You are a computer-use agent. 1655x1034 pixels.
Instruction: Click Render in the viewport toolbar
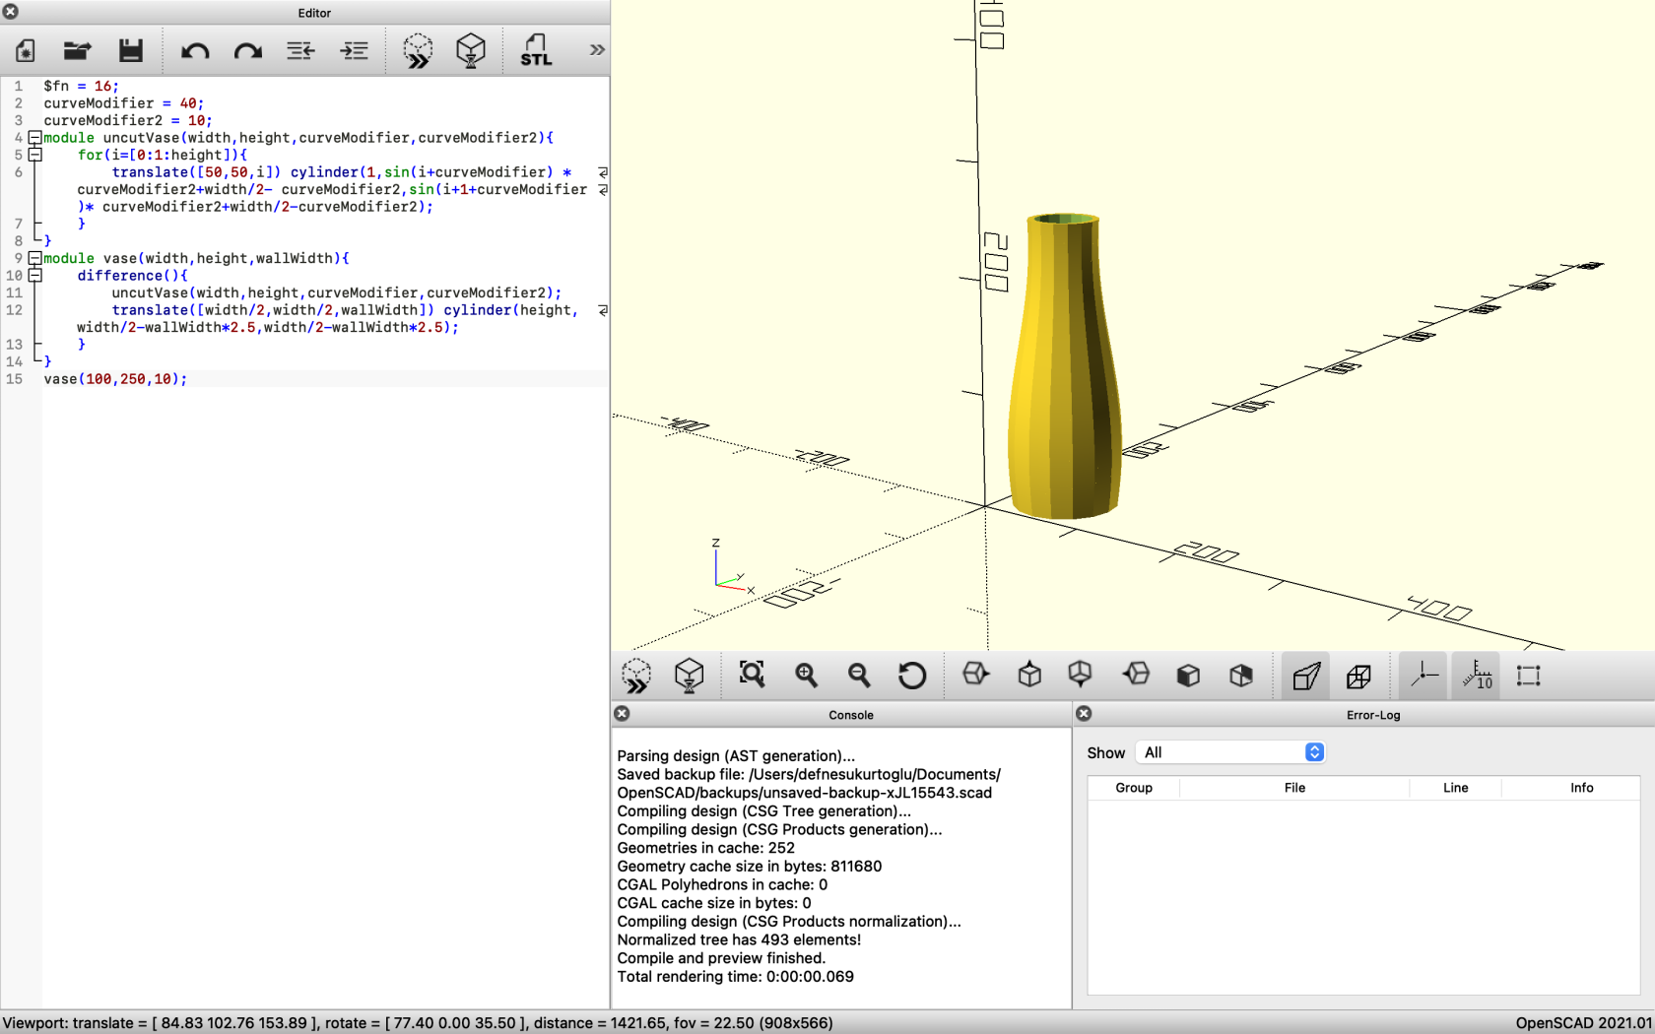[x=690, y=676]
